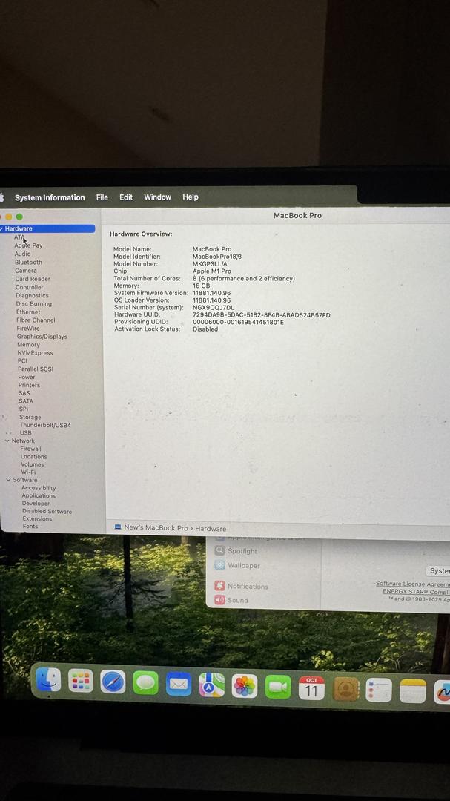Click model number value MKGP3LL/A
This screenshot has height=801, width=450.
click(210, 264)
